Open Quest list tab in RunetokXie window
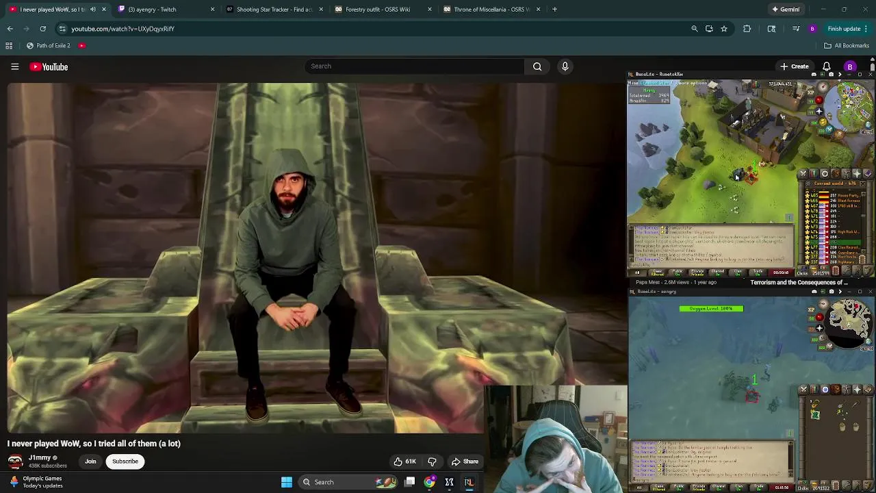Image resolution: width=876 pixels, height=493 pixels. coord(825,174)
